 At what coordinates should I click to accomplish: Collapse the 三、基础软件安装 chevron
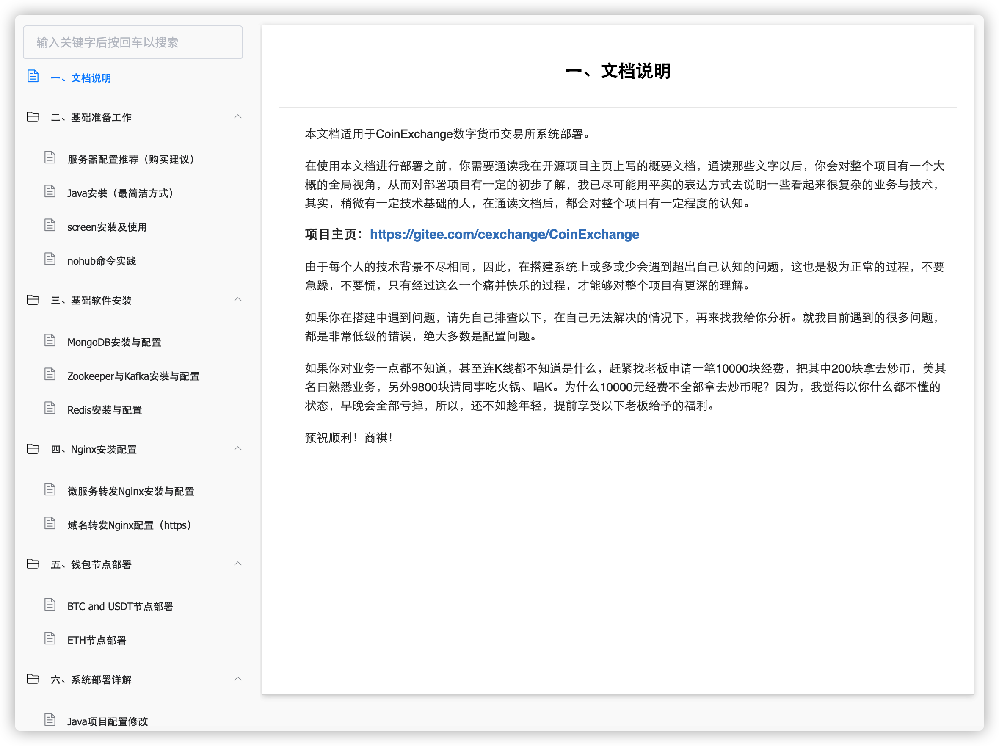(x=238, y=300)
